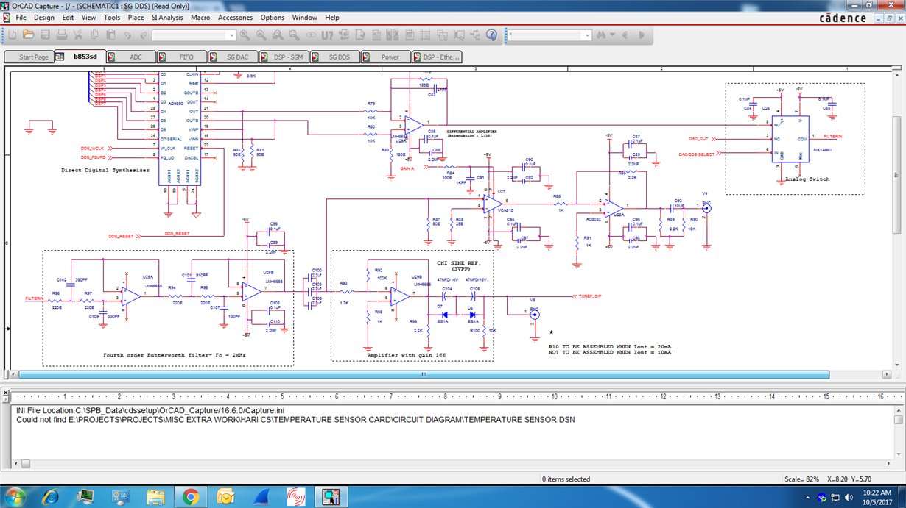Switch to the ADC schematic tab
This screenshot has width=906, height=508.
tap(132, 57)
